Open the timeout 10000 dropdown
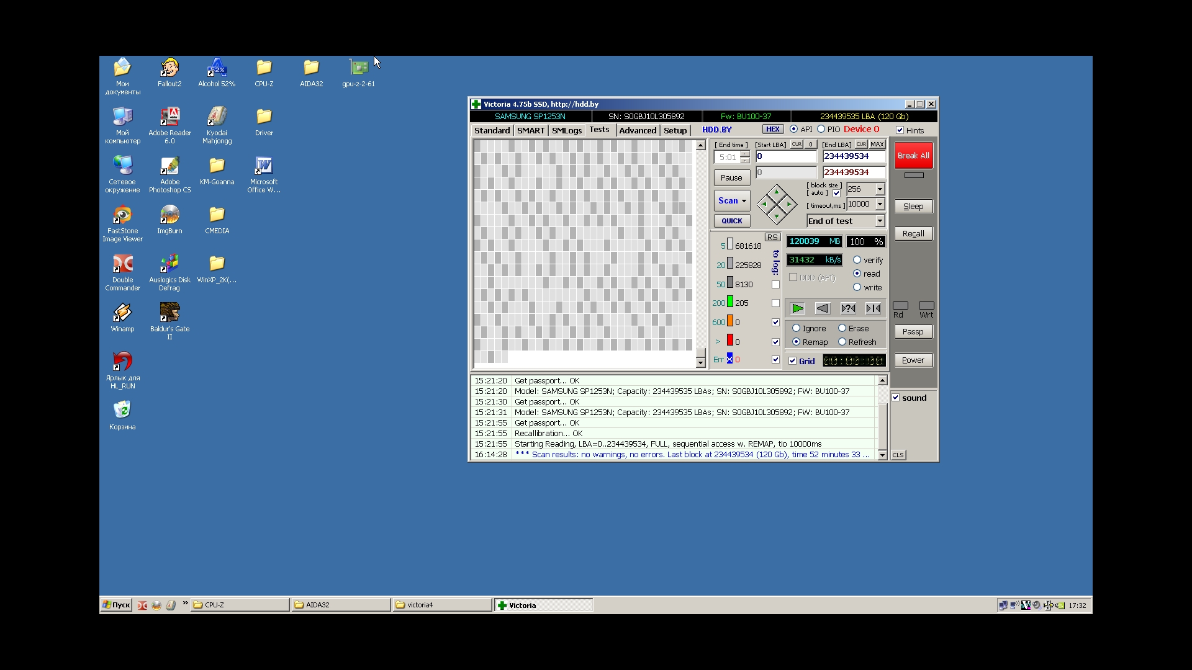 (x=880, y=204)
